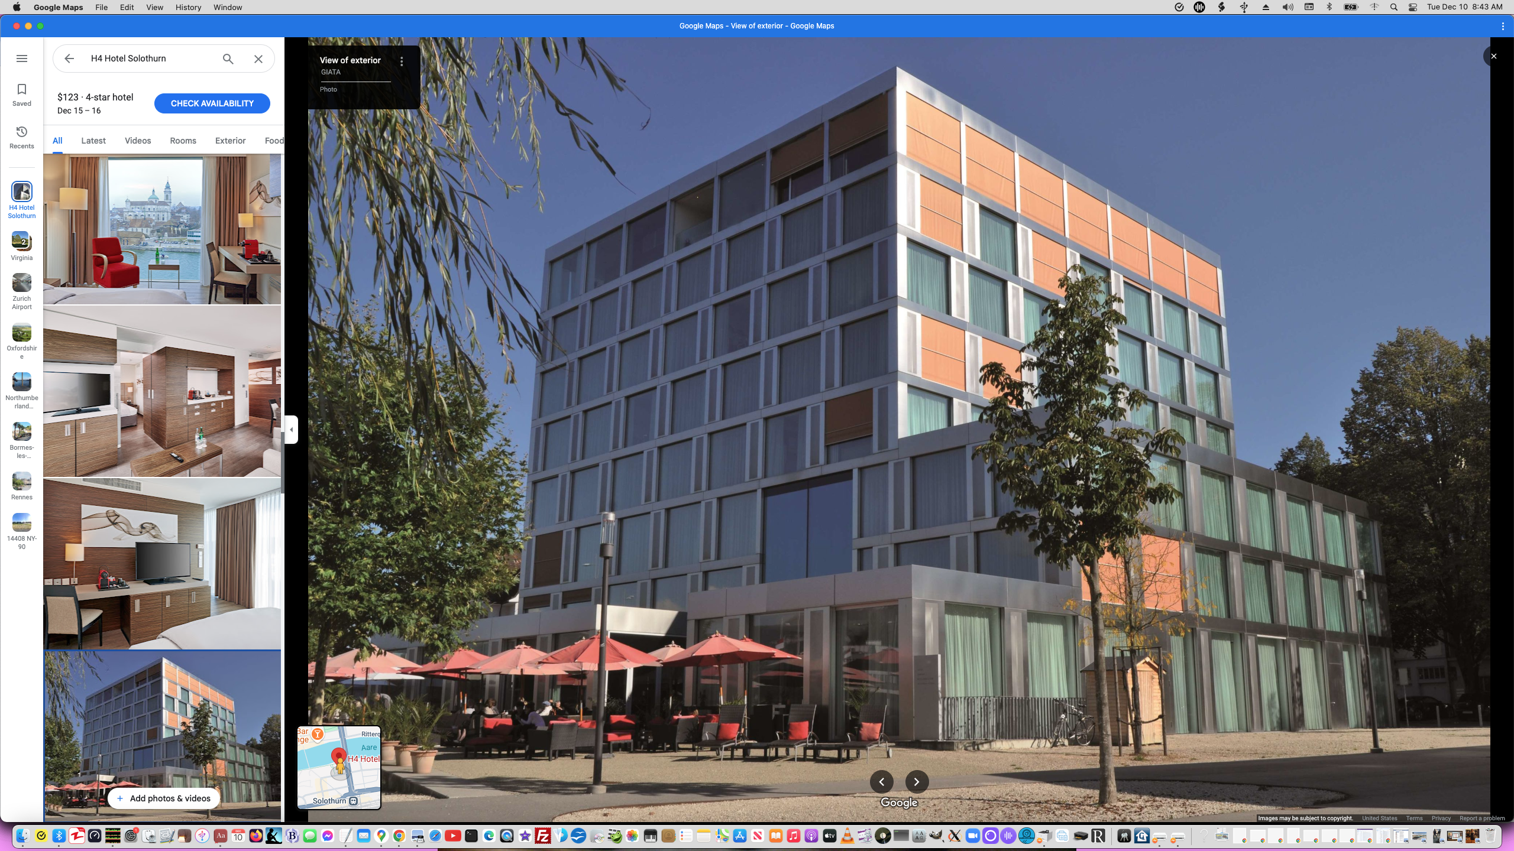This screenshot has width=1514, height=851.
Task: Open three-dot options on View of exterior
Action: click(402, 61)
